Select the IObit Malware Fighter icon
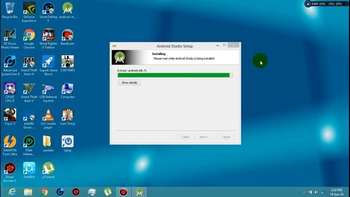The width and height of the screenshot is (350, 197). tap(29, 146)
